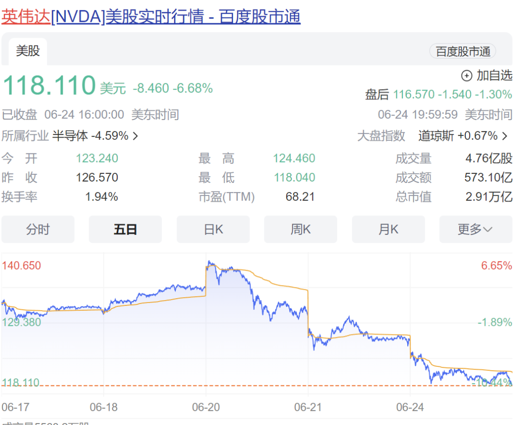Click the 最高 value 124.460
Viewport: 523px width, 425px height.
point(294,158)
